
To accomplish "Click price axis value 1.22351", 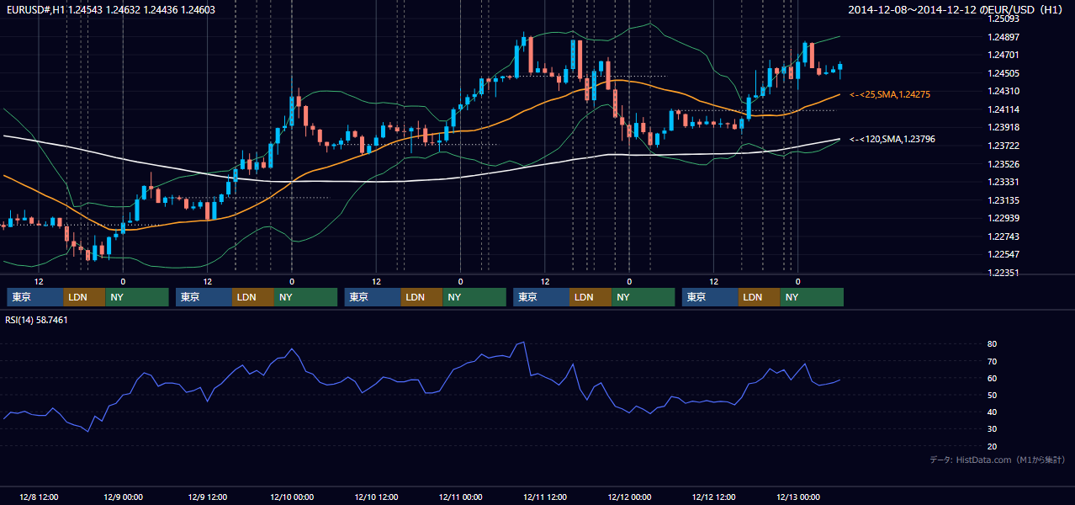I will click(x=1003, y=273).
